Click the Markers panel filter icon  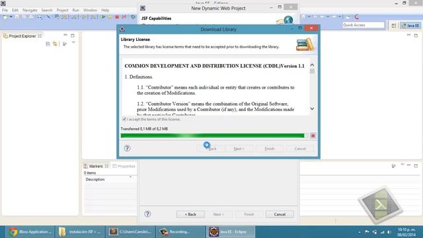pos(394,166)
